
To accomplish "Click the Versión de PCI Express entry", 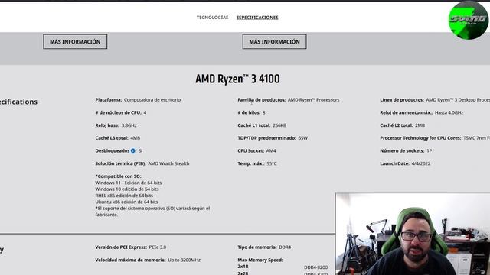I will [131, 247].
